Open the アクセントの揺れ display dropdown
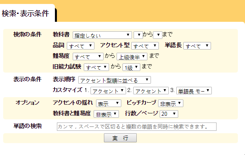Screen dimensions: 245x155 click(x=109, y=103)
